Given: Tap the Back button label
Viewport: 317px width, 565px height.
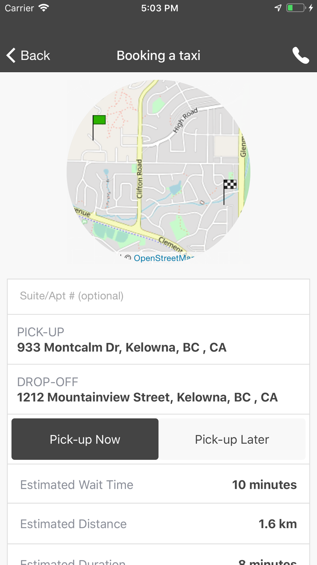Looking at the screenshot, I should coord(35,56).
